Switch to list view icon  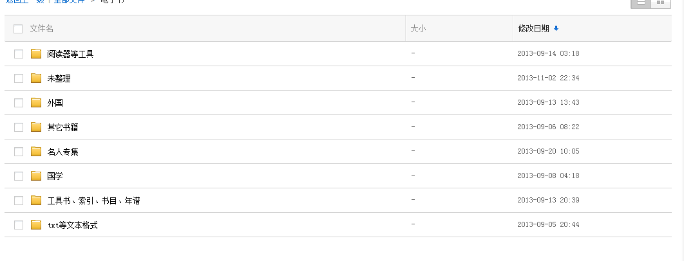641,3
